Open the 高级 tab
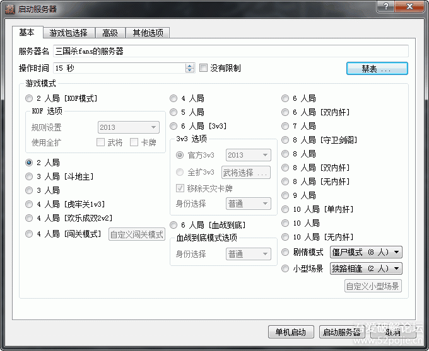 point(110,33)
